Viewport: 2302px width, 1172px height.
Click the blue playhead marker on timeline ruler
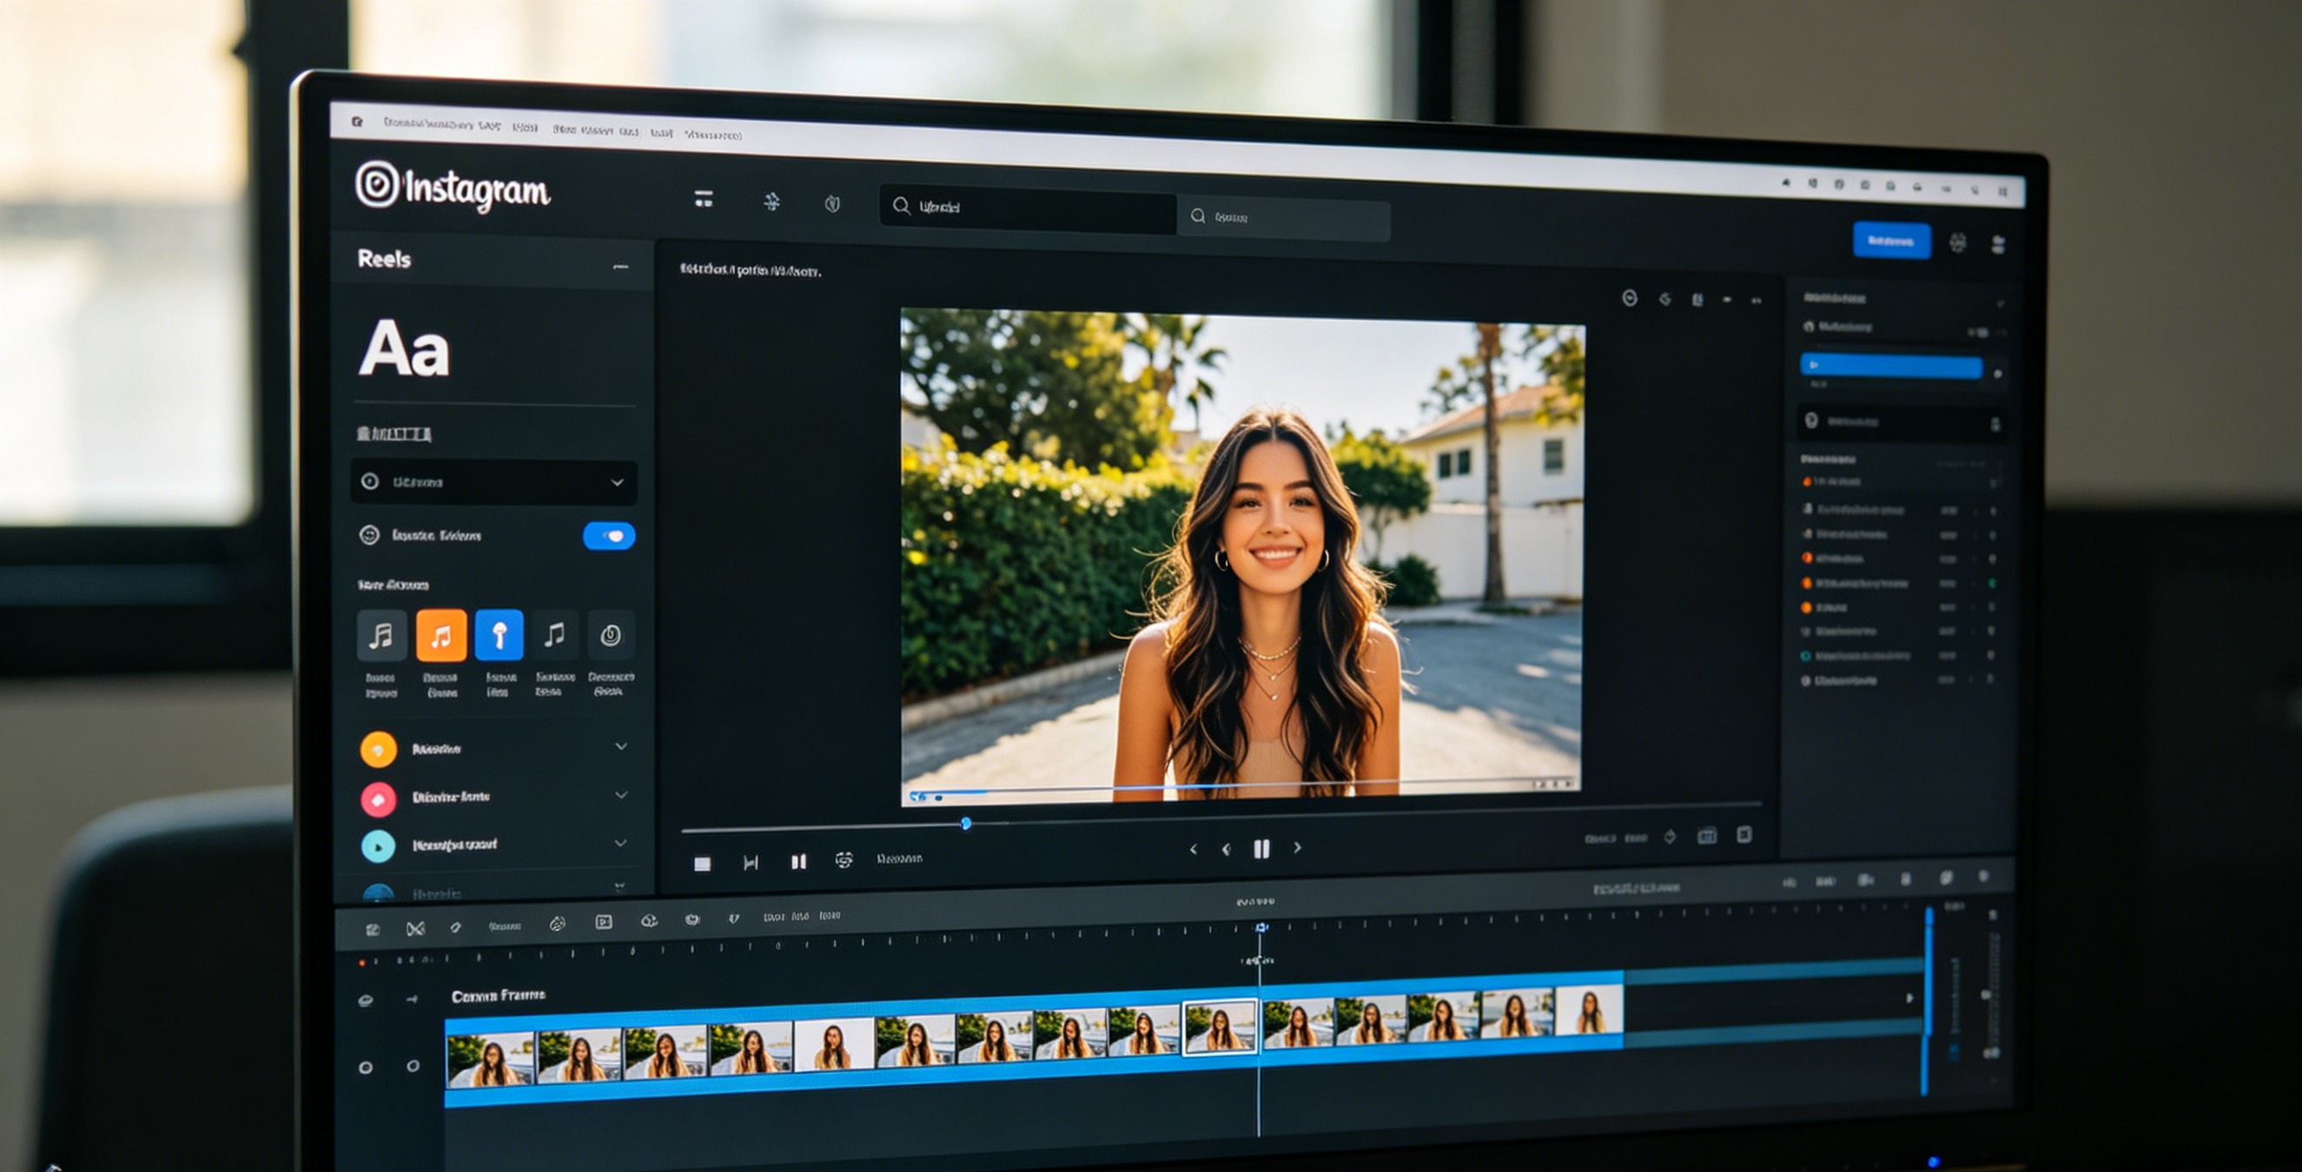tap(1261, 928)
